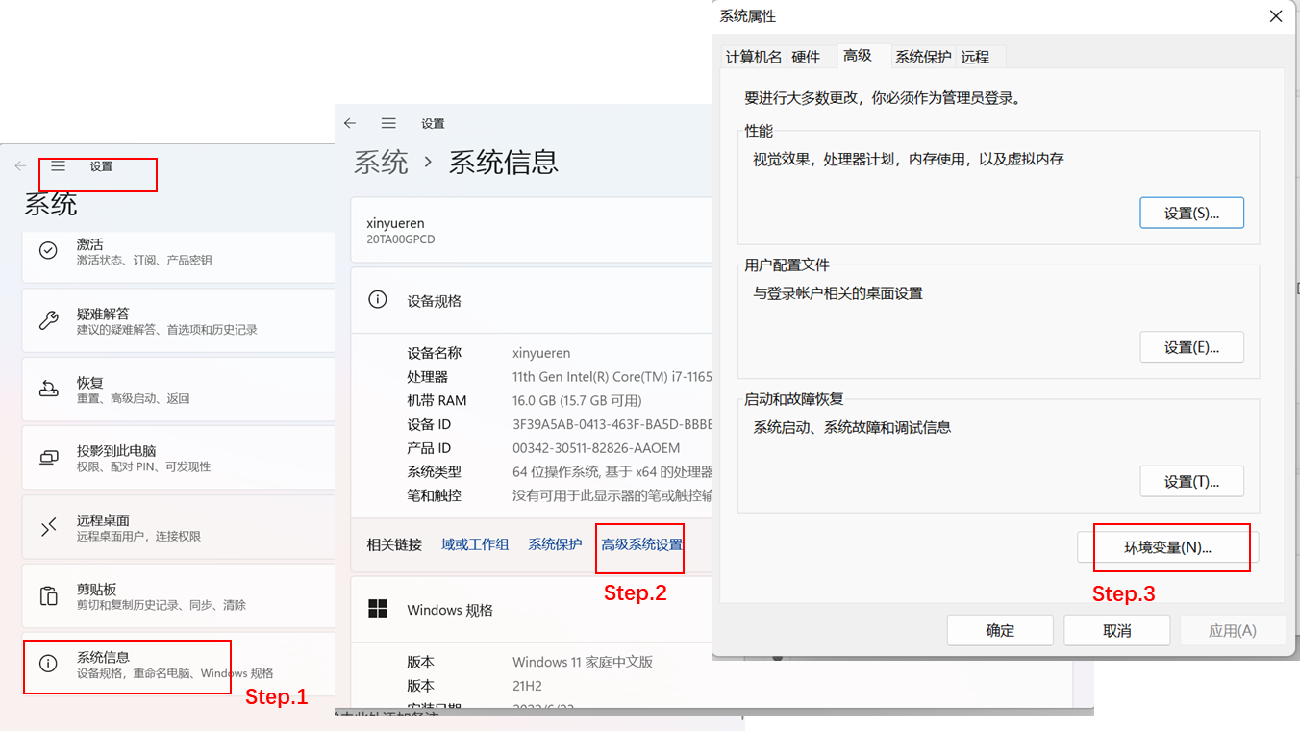The height and width of the screenshot is (731, 1300).
Task: Open 系统信息 in the system sidebar
Action: pos(127,666)
